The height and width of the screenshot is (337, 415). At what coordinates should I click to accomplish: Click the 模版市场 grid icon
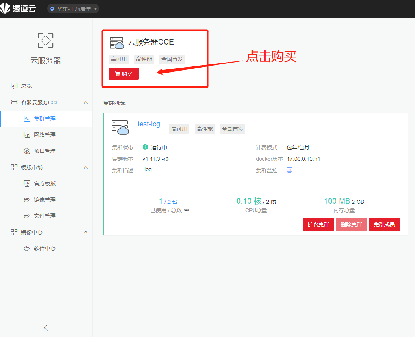click(14, 167)
